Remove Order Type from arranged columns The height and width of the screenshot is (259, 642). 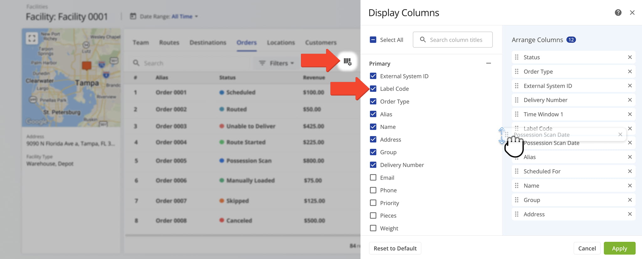click(629, 71)
